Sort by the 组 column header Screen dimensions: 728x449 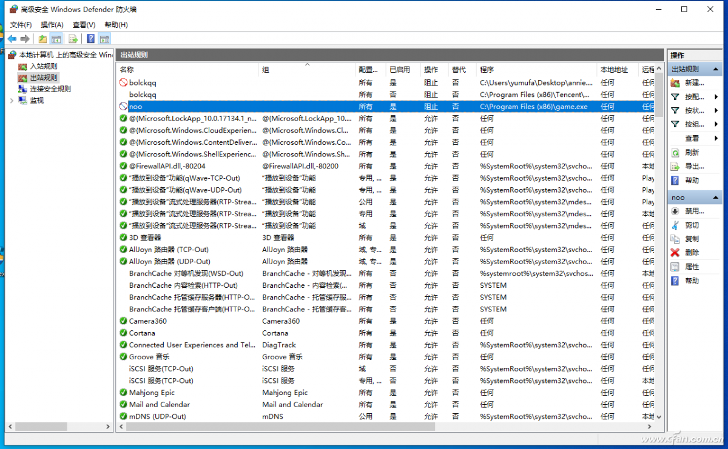point(307,70)
